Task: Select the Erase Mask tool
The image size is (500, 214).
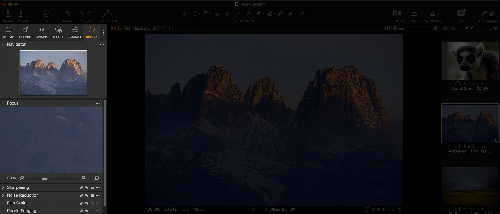Action: pos(270,13)
